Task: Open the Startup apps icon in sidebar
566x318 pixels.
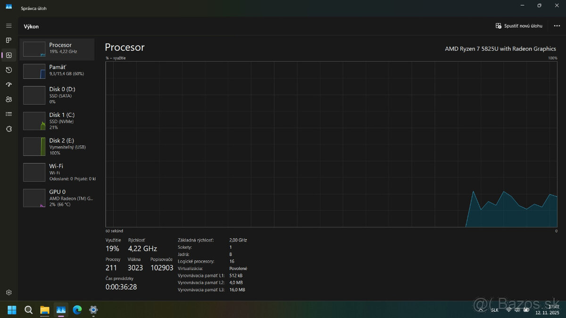Action: (8, 84)
